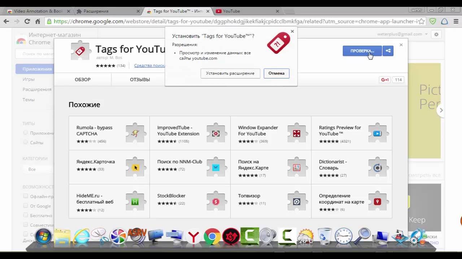Open Темы in the store sidebar
462x259 pixels.
29,100
